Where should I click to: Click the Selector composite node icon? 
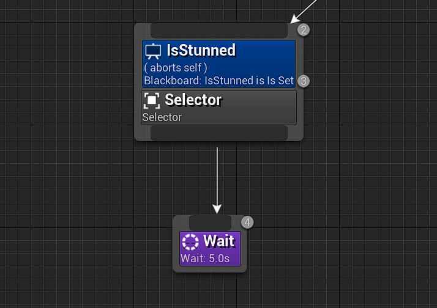tap(152, 100)
